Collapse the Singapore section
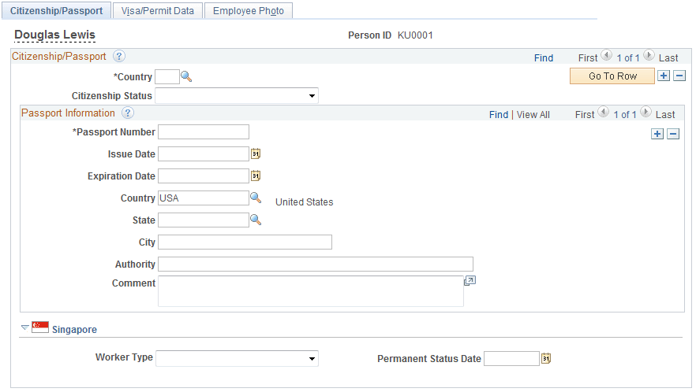696x392 pixels. tap(25, 327)
